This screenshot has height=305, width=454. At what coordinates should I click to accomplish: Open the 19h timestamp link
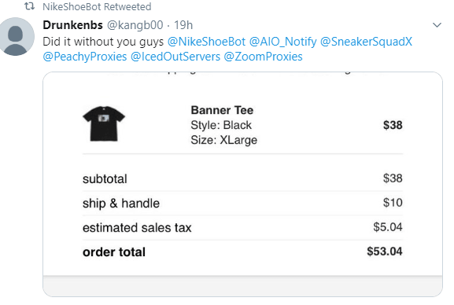click(x=183, y=25)
